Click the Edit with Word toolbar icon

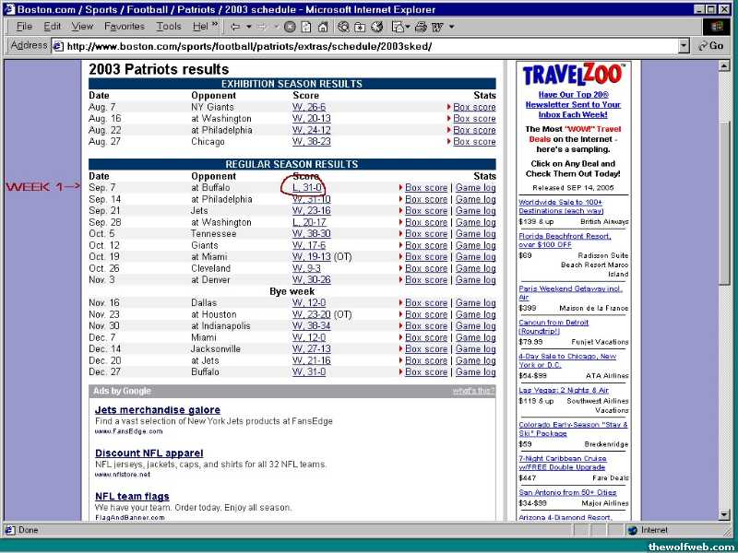[435, 27]
